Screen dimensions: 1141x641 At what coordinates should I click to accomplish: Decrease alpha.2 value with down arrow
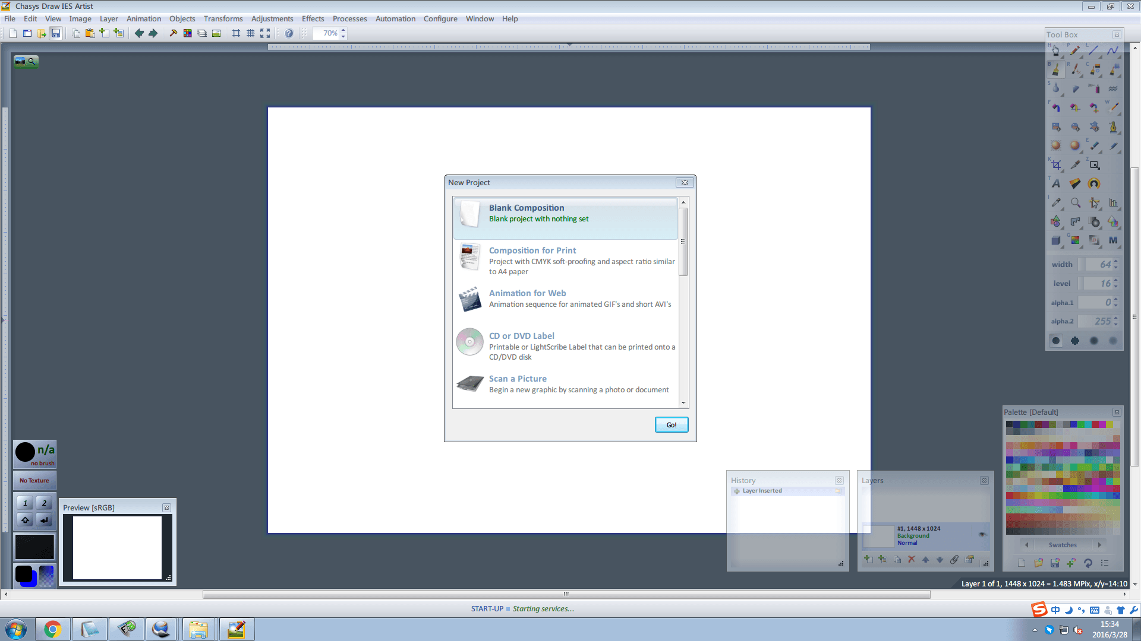click(1116, 325)
